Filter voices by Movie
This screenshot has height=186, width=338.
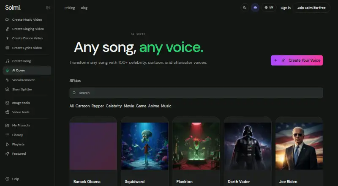[x=129, y=106]
